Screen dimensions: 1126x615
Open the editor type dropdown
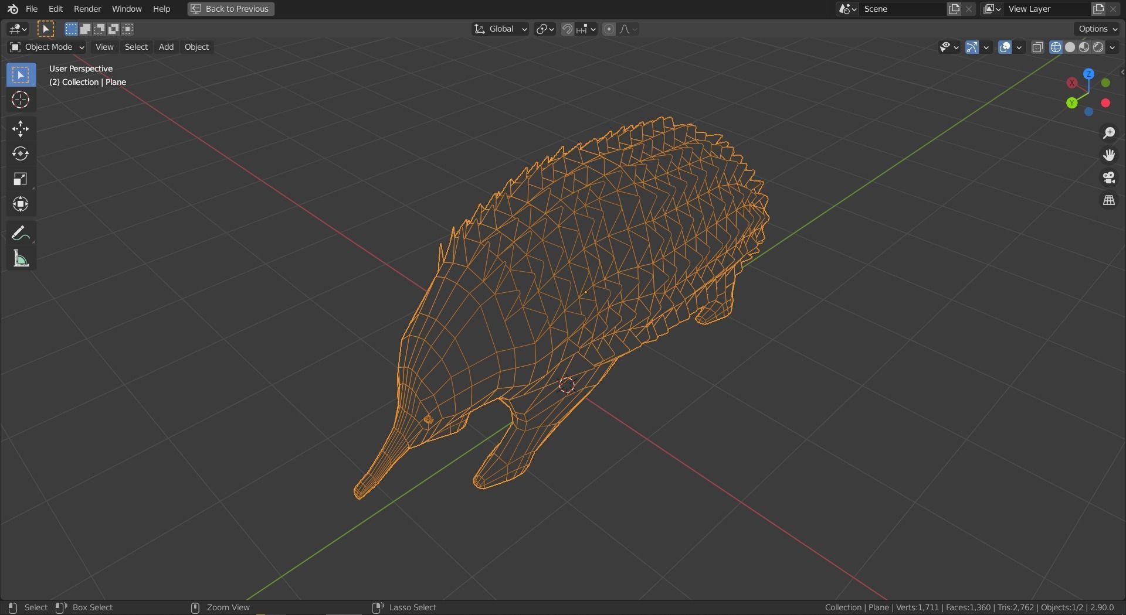(18, 29)
